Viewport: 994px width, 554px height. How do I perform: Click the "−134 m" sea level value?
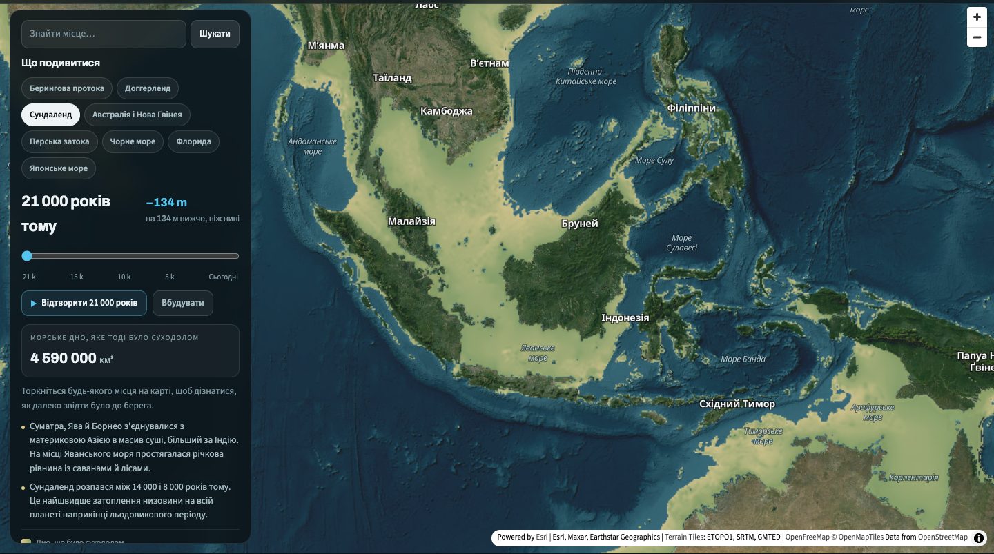coord(166,202)
